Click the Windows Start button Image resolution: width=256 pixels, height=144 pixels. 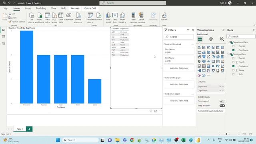(58, 140)
